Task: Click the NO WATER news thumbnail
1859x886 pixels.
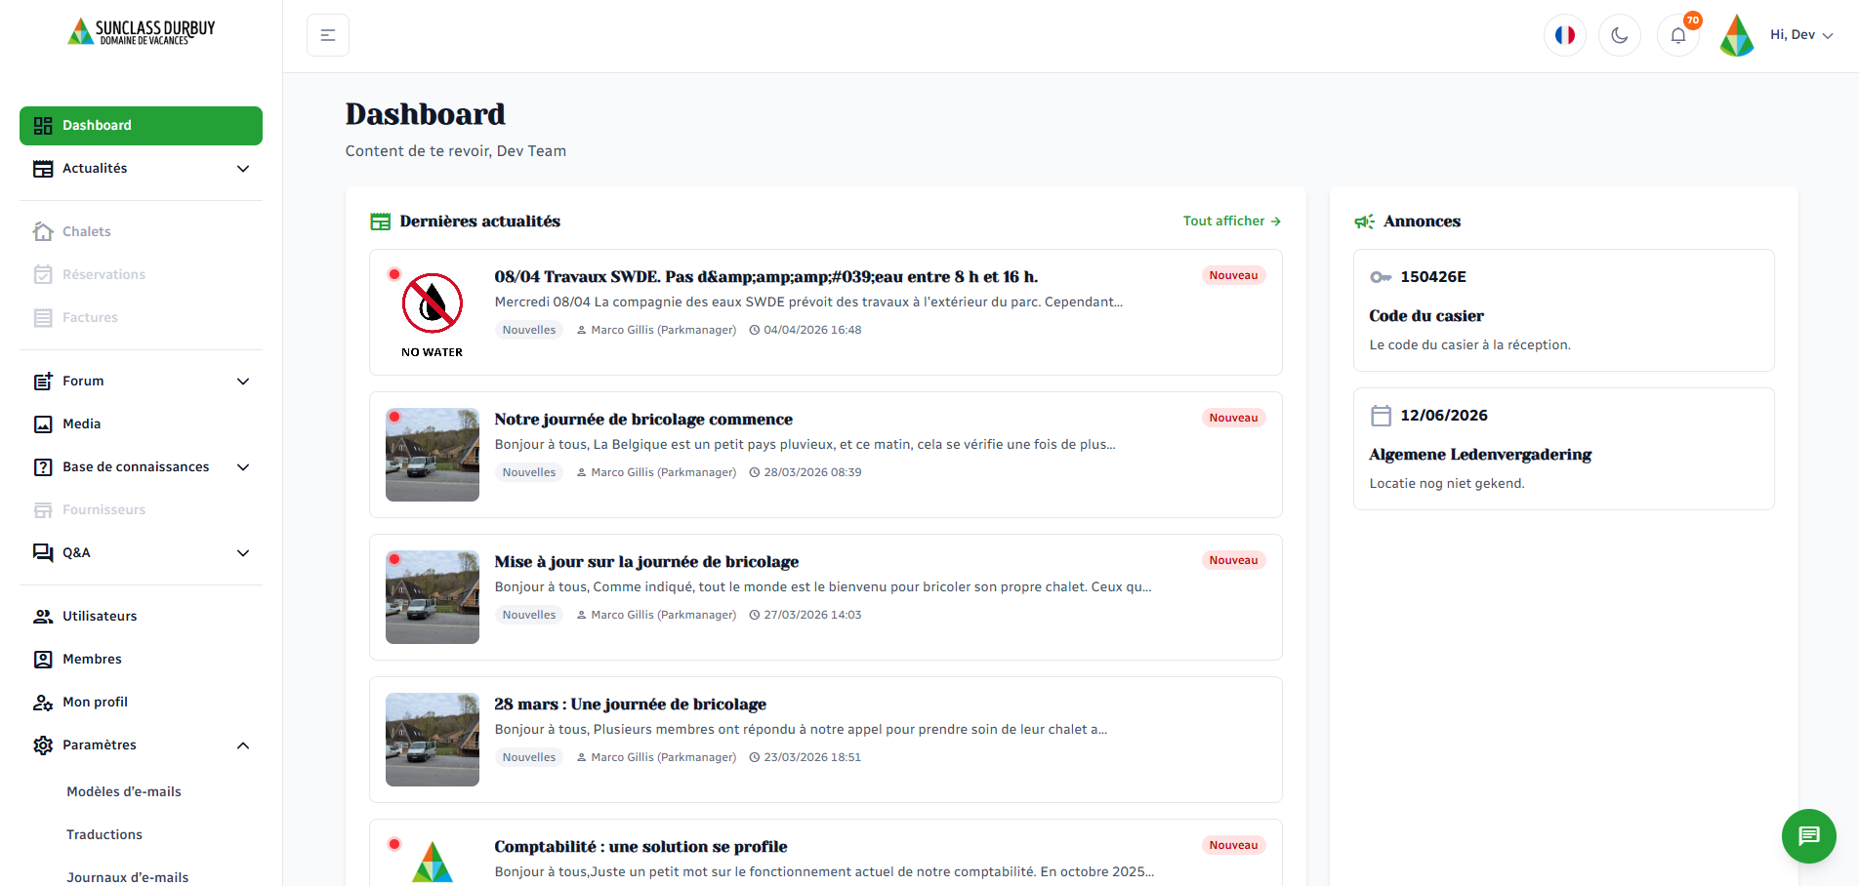Action: 432,312
